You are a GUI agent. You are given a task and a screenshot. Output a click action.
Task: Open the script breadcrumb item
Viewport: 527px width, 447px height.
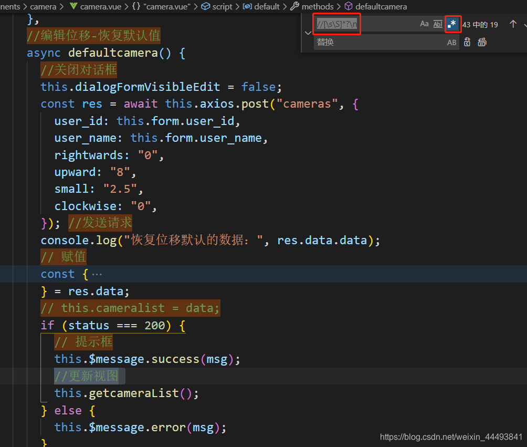222,6
